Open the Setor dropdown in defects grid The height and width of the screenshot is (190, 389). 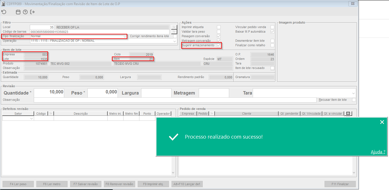[31, 118]
